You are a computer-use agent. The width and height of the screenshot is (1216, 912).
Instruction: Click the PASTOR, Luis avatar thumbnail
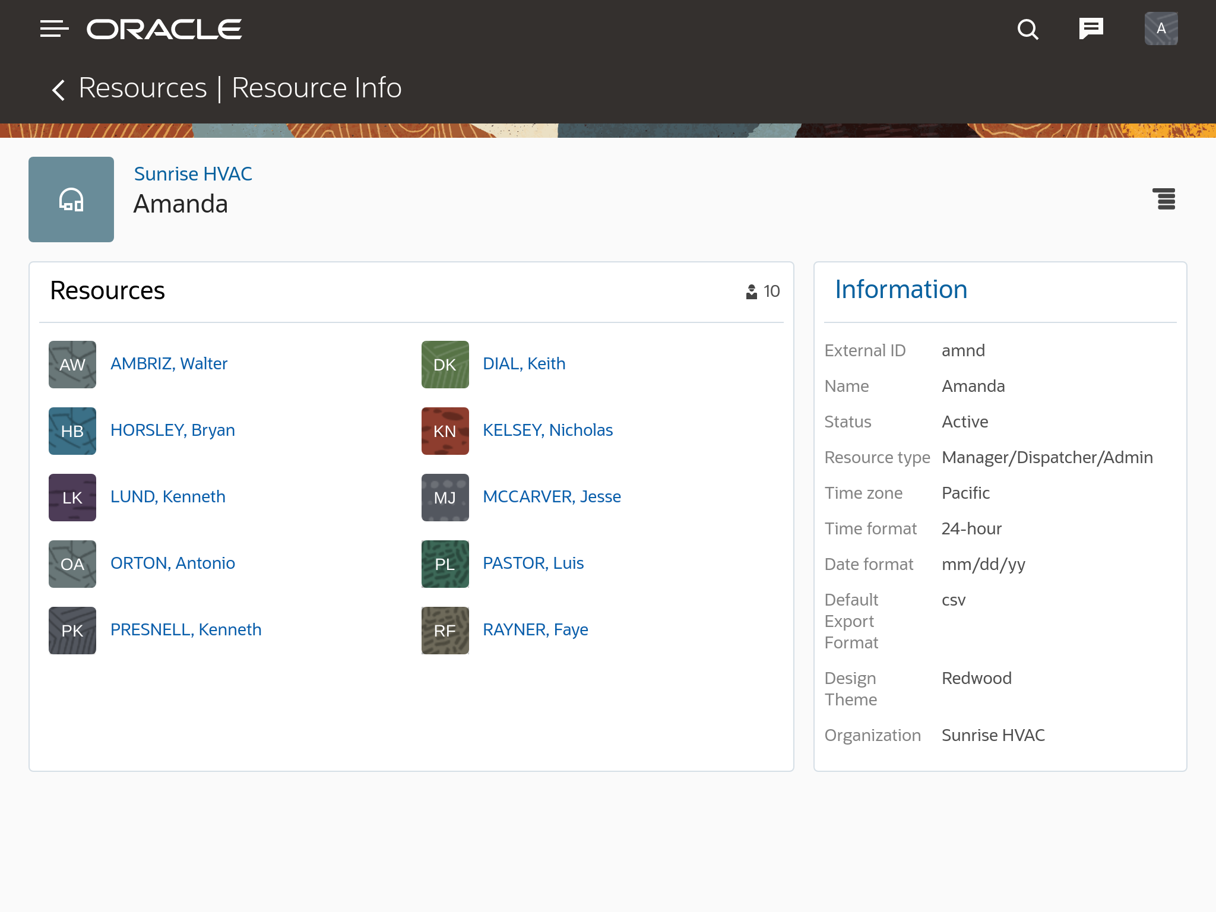pos(444,564)
